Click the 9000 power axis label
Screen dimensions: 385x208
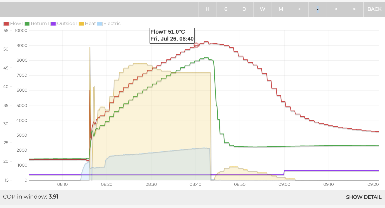pyautogui.click(x=22, y=46)
